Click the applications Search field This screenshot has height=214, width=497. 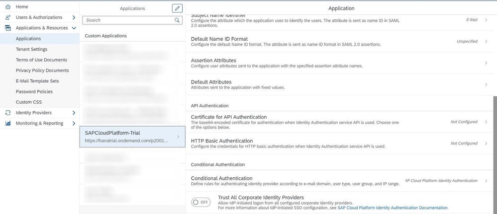[128, 20]
